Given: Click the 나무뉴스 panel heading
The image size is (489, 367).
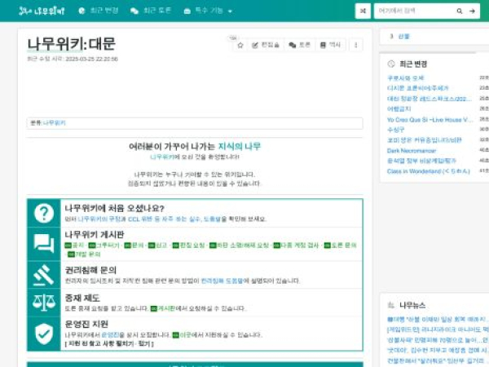Looking at the screenshot, I should (412, 305).
